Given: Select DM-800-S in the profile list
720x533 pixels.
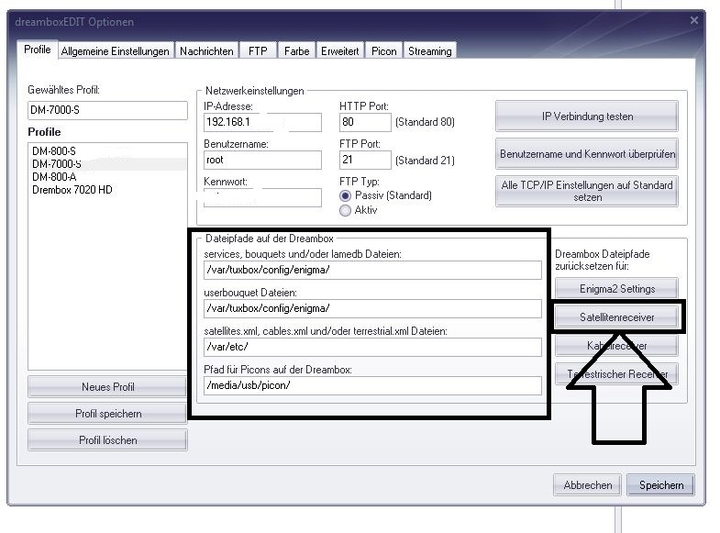Looking at the screenshot, I should tap(54, 150).
